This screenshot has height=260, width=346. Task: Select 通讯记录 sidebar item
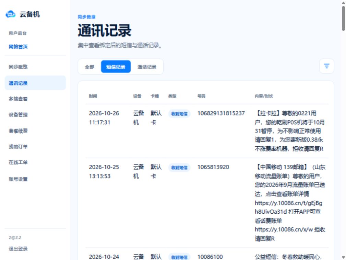[x=35, y=83]
